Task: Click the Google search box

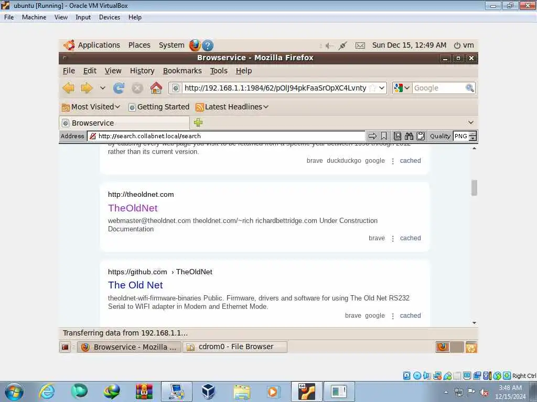Action: 438,88
